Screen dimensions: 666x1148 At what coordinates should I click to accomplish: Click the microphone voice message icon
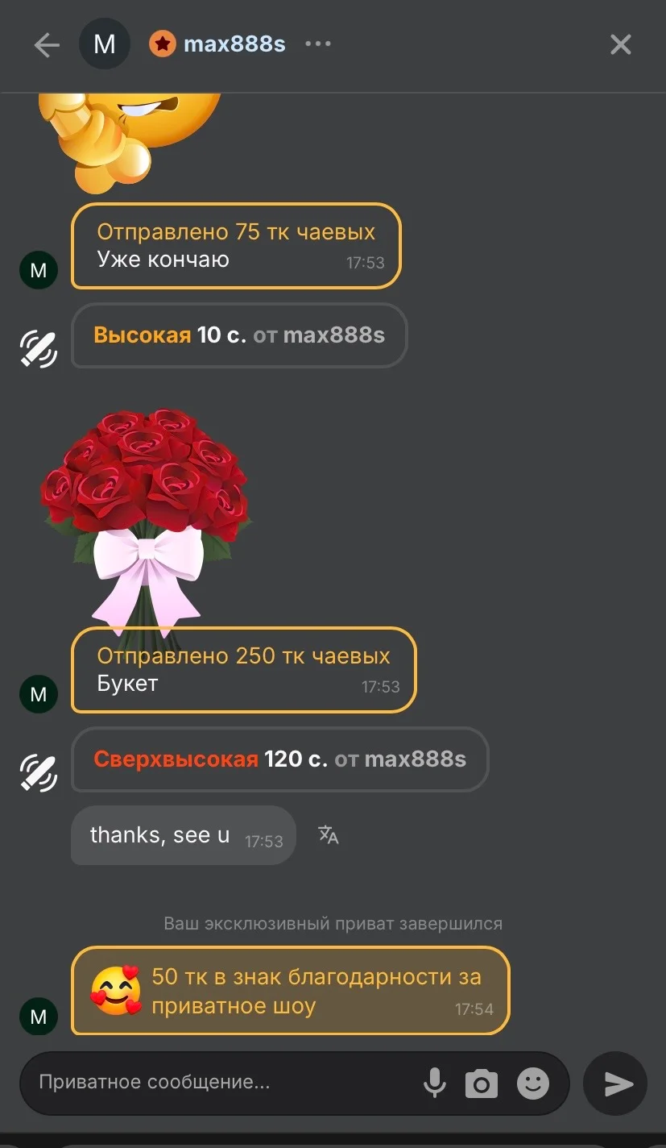(x=435, y=1083)
